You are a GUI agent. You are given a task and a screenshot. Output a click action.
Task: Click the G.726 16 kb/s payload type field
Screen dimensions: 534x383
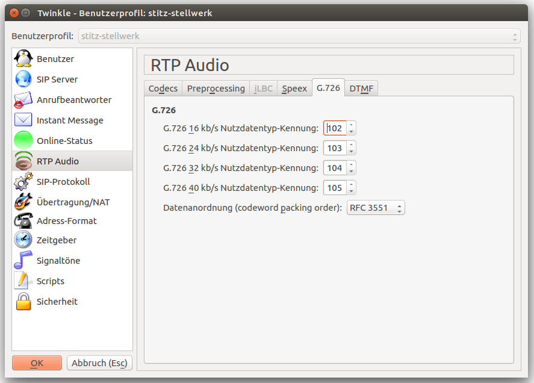(x=335, y=128)
